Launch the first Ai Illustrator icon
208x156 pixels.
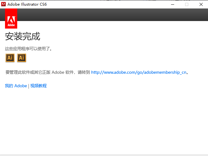point(10,58)
